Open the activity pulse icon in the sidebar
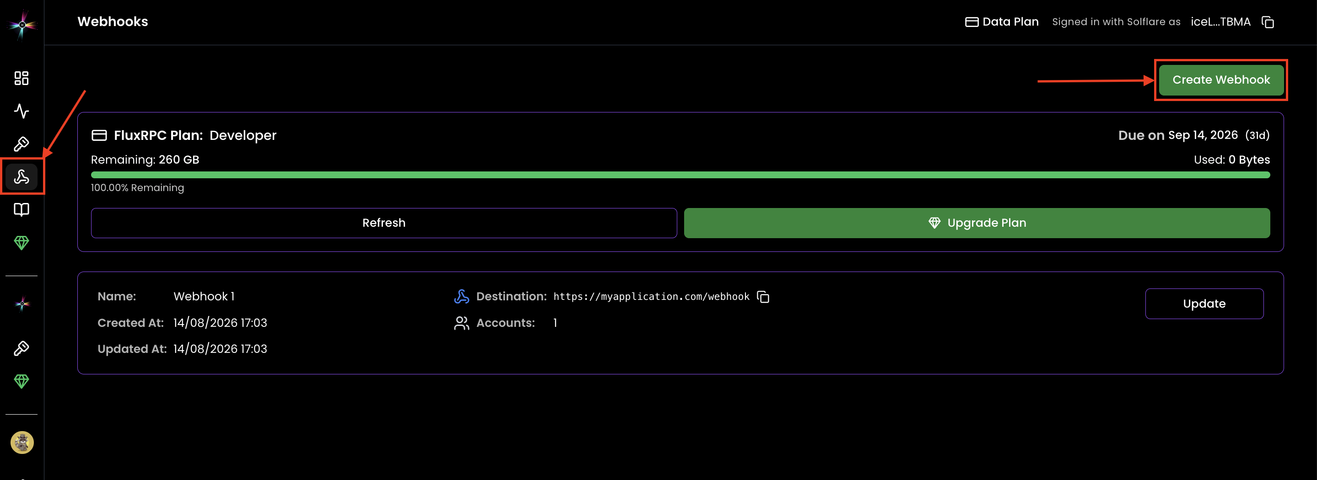The image size is (1317, 480). point(22,111)
